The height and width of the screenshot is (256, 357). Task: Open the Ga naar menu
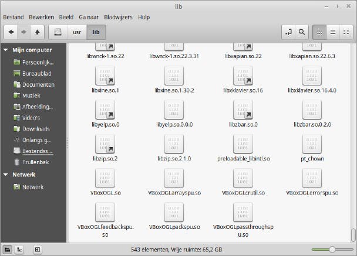(x=89, y=17)
